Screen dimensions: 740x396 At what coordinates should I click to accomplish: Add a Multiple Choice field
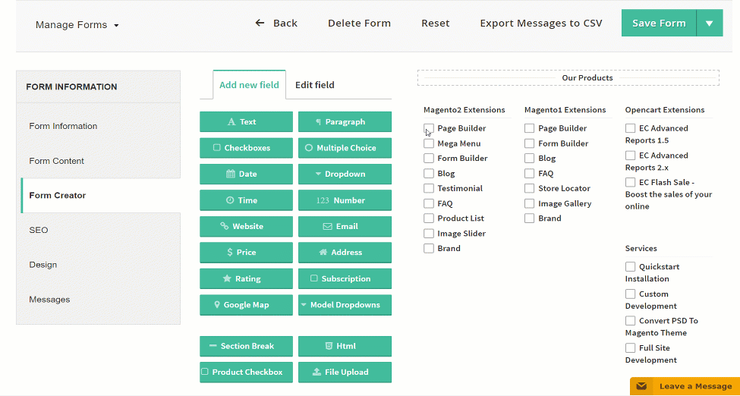point(345,148)
